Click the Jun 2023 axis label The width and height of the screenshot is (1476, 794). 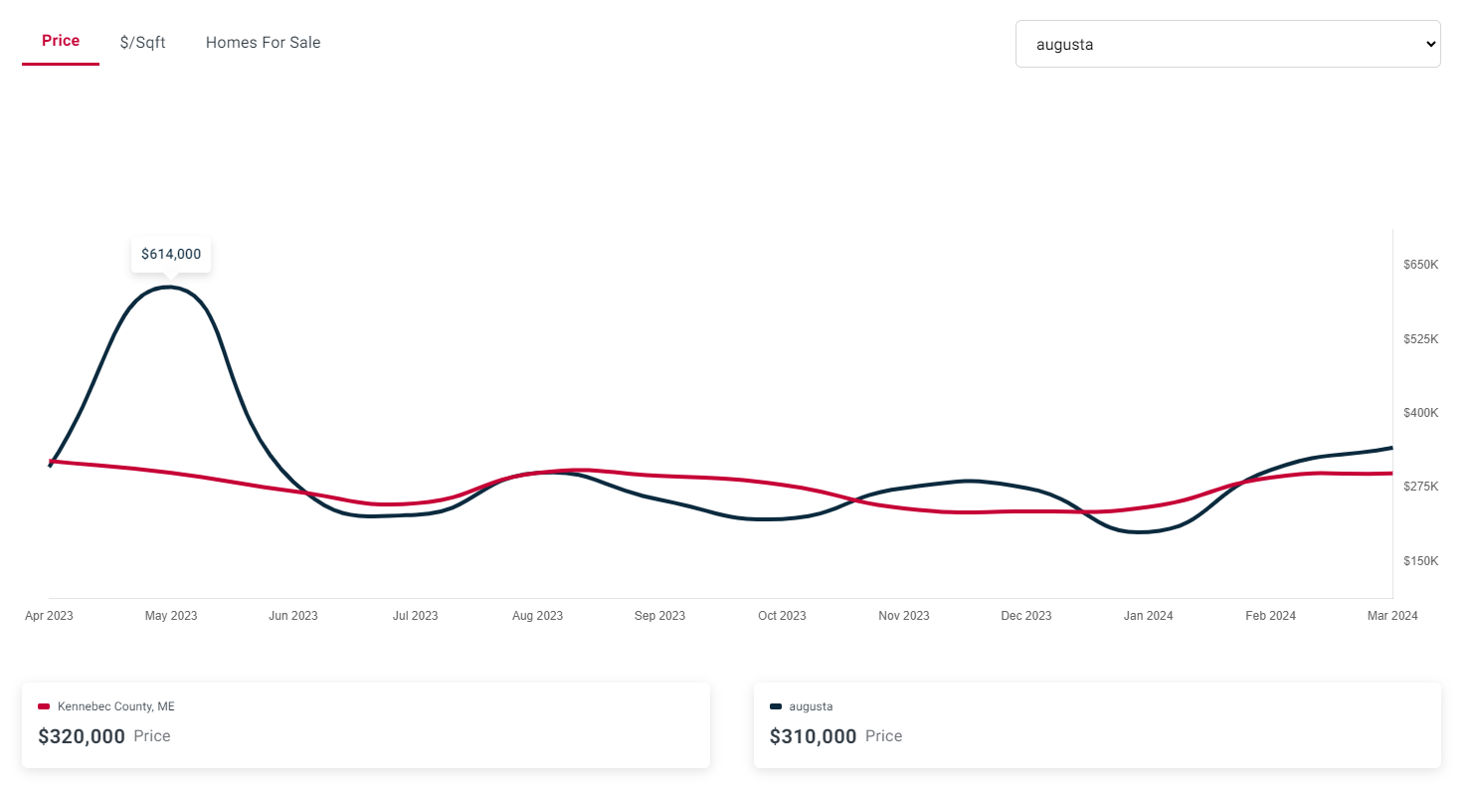click(x=293, y=616)
